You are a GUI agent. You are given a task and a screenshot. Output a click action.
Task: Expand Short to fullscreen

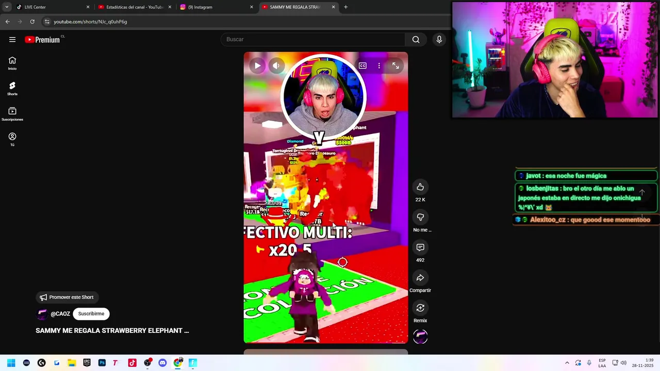395,65
